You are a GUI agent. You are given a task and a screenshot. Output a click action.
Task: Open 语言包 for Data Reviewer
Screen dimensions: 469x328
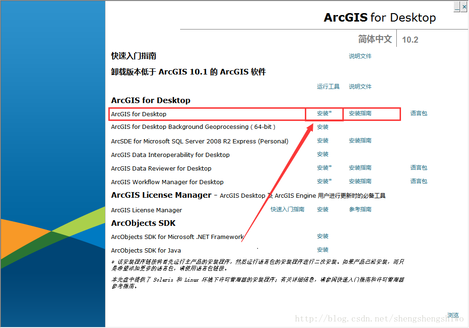click(x=419, y=168)
